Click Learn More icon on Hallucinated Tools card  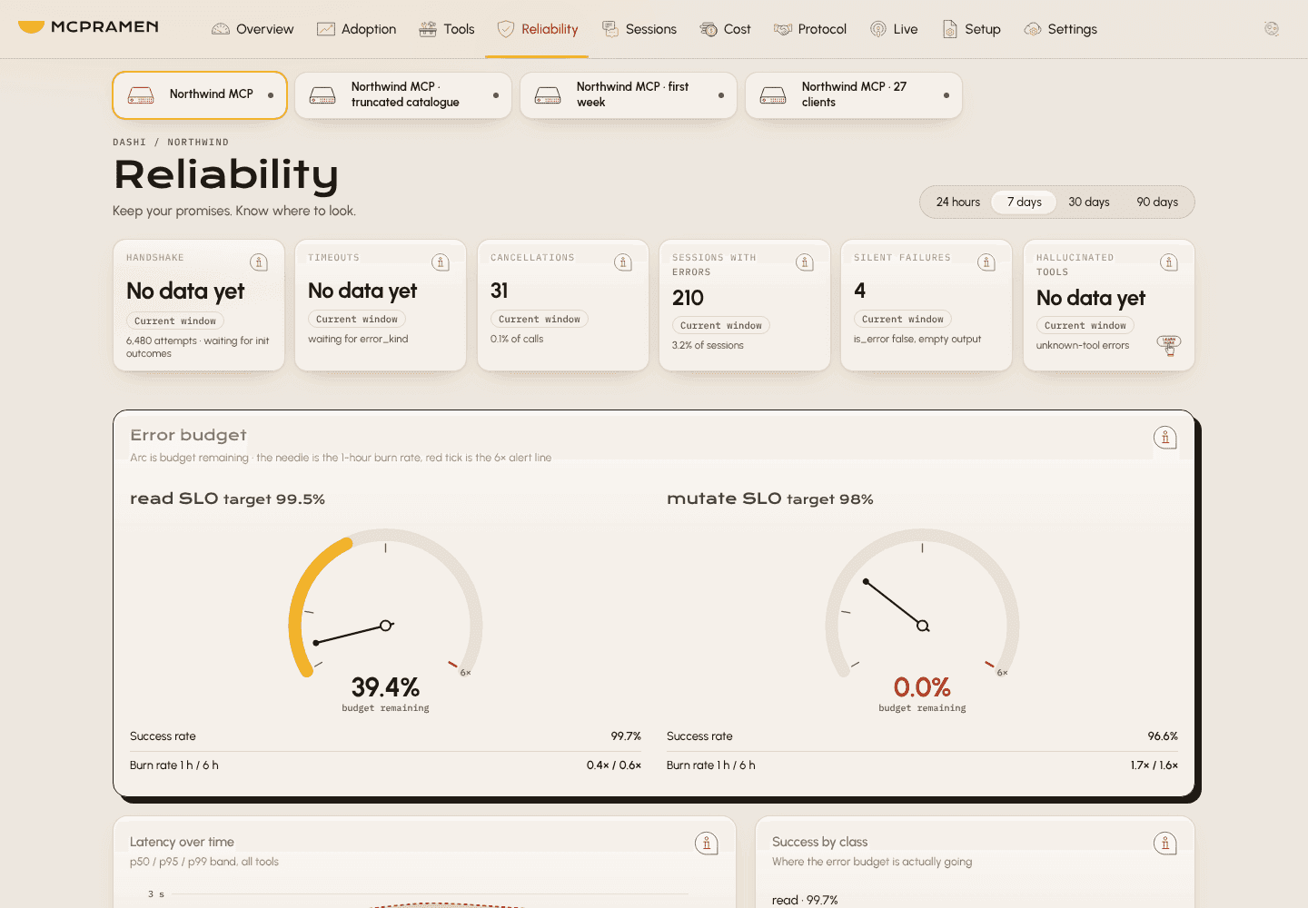click(x=1169, y=345)
